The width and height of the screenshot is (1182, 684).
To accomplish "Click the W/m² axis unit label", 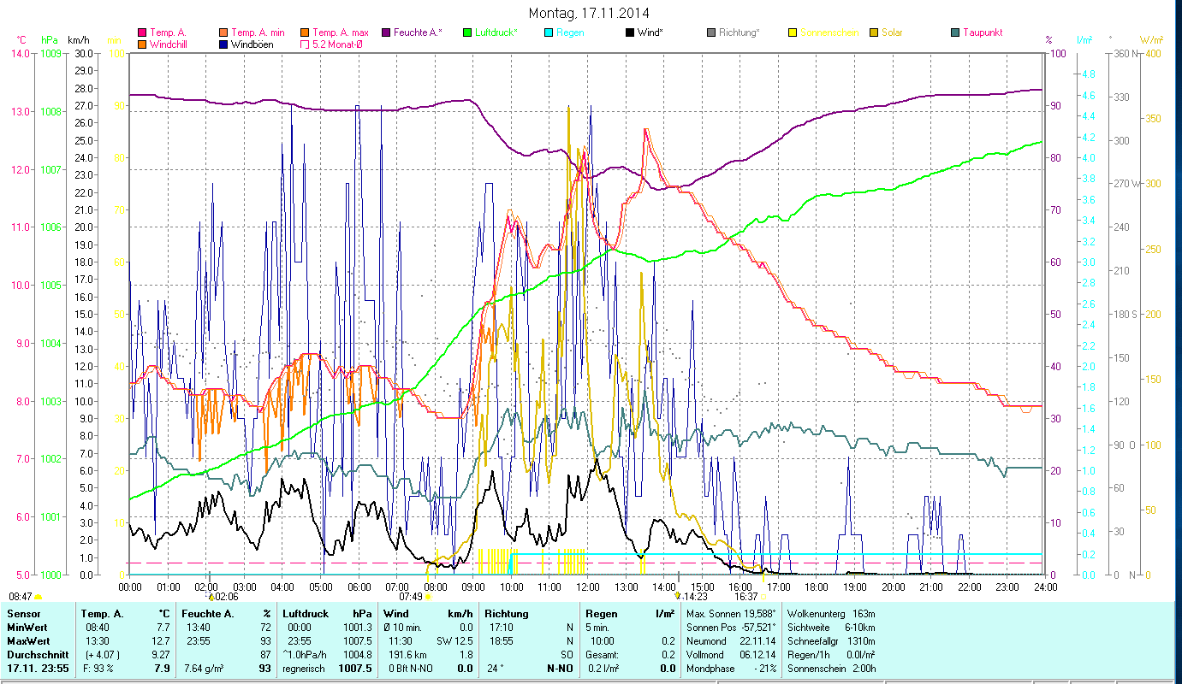I will click(x=1152, y=40).
